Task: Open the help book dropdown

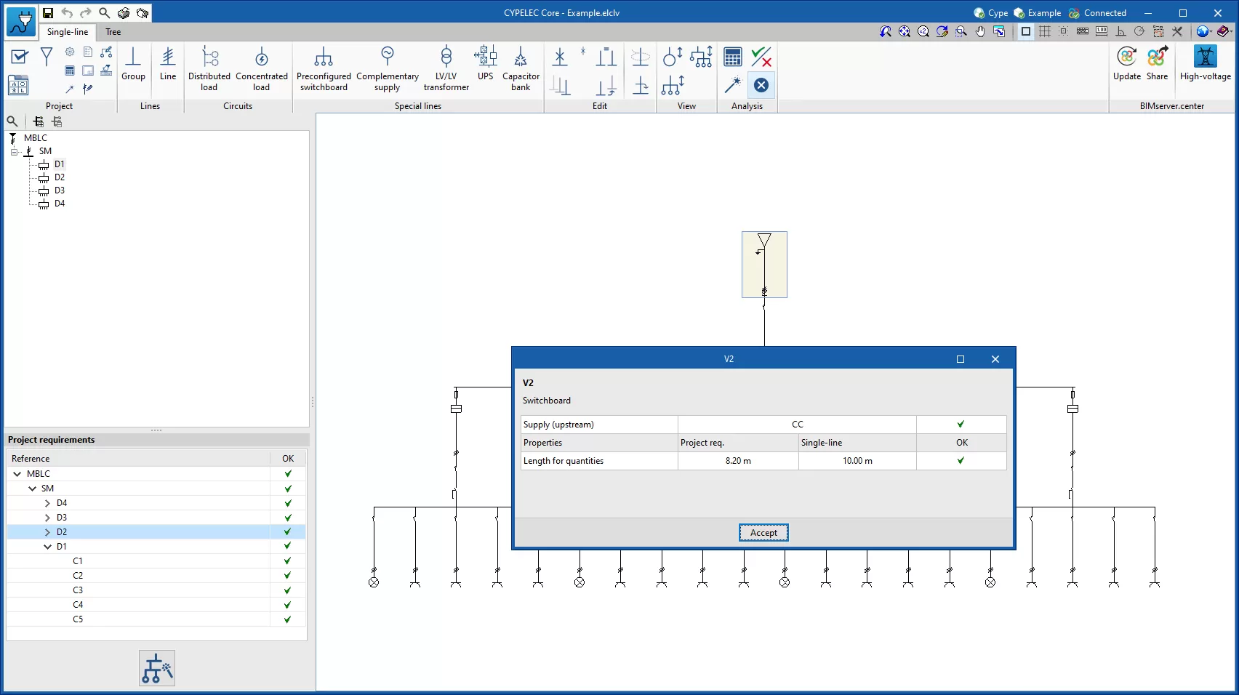Action: [1224, 31]
